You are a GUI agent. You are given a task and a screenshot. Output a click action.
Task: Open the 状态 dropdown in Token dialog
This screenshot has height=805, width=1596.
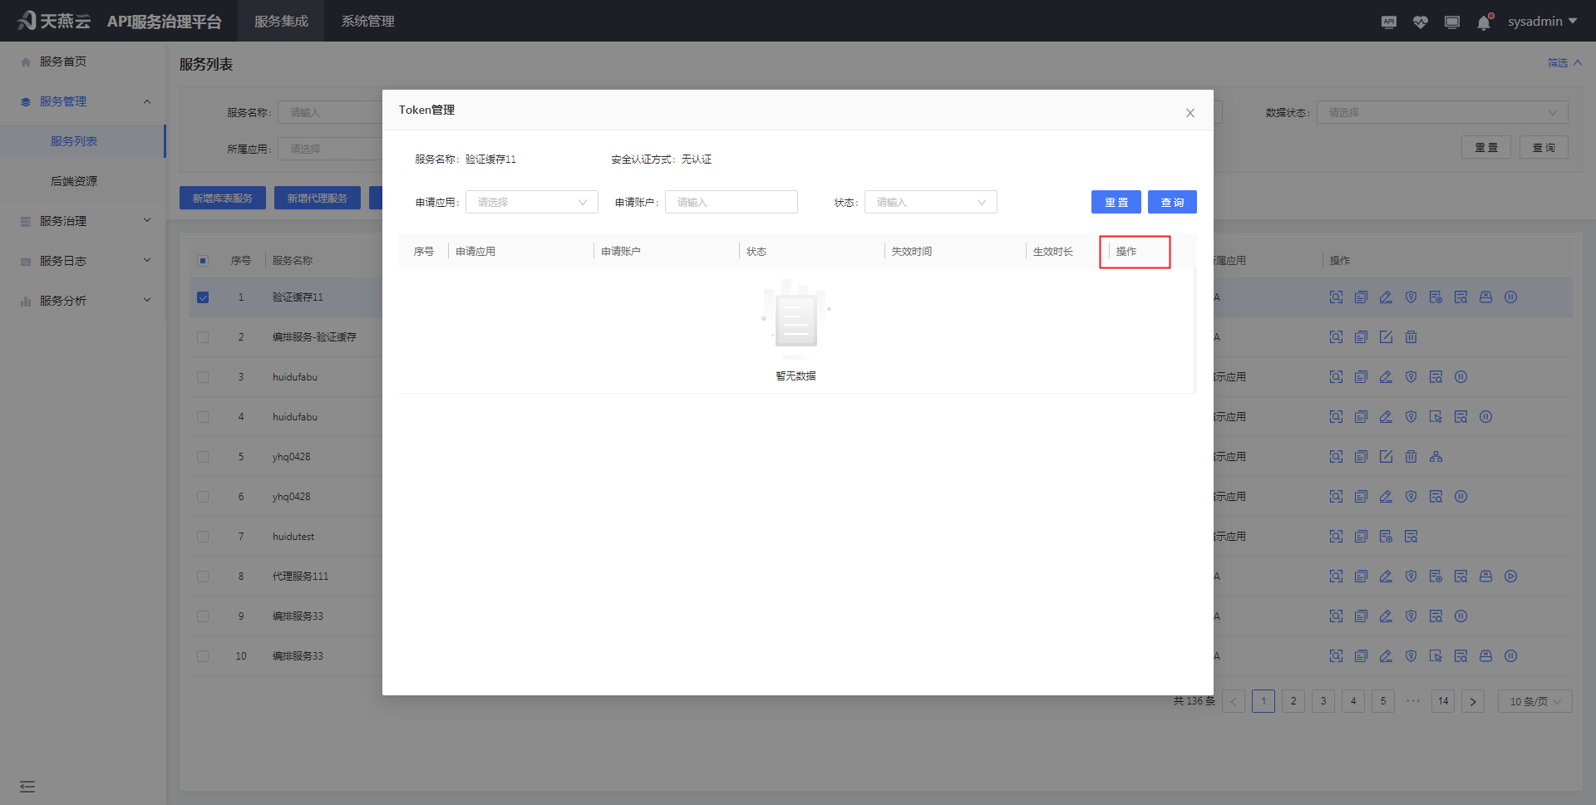tap(930, 203)
